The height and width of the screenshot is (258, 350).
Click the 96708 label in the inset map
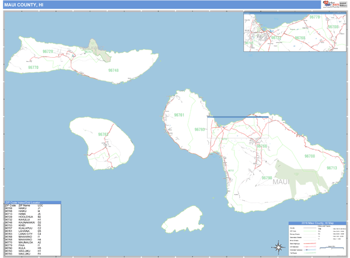point(333,27)
